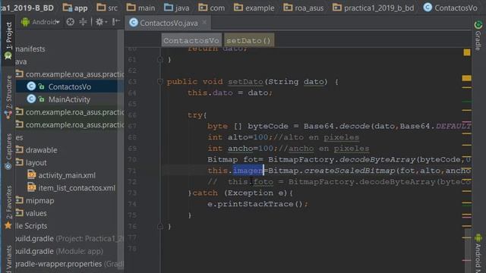
Task: Collapse the setDato method fold marker
Action: [x=160, y=82]
